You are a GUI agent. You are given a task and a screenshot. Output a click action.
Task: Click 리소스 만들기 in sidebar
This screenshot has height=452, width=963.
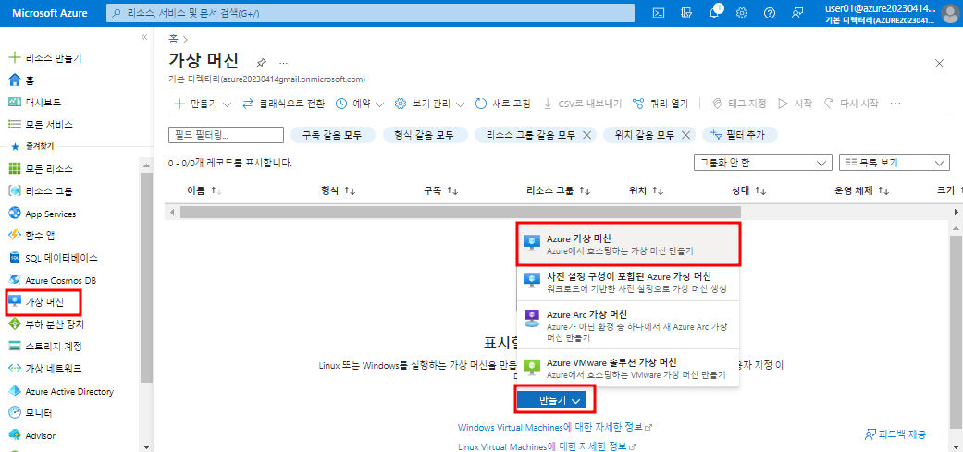click(44, 58)
